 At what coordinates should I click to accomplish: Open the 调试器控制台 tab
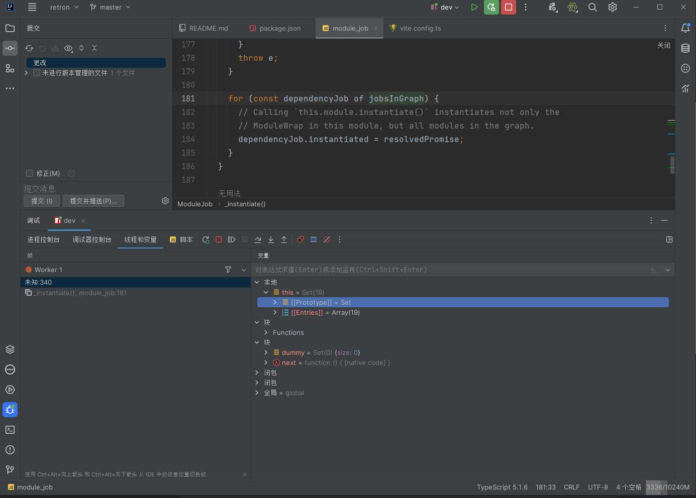(x=92, y=239)
